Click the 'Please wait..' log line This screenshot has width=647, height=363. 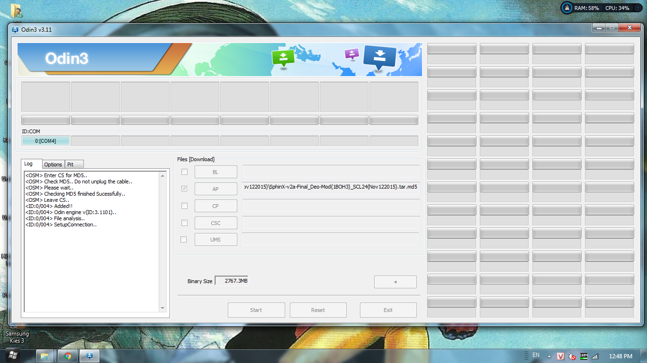50,188
